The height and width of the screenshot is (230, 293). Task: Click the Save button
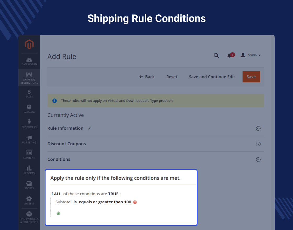click(251, 77)
